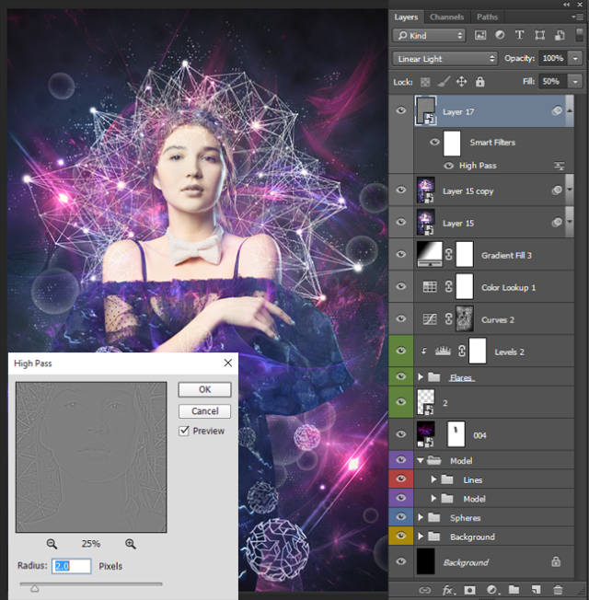Add a layer mask using bottom icon
589x600 pixels.
click(x=469, y=589)
